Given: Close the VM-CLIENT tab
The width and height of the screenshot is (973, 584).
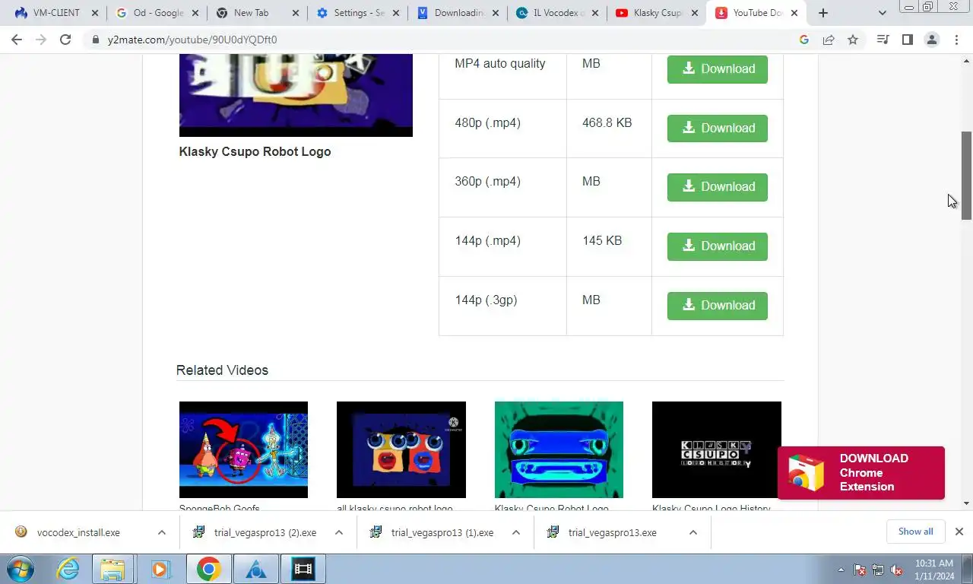Looking at the screenshot, I should pyautogui.click(x=95, y=13).
